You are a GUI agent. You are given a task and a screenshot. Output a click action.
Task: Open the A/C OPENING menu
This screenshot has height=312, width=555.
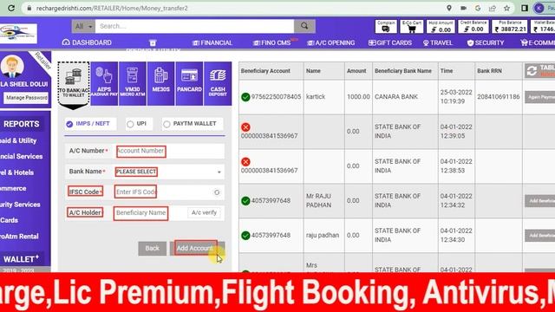click(331, 42)
